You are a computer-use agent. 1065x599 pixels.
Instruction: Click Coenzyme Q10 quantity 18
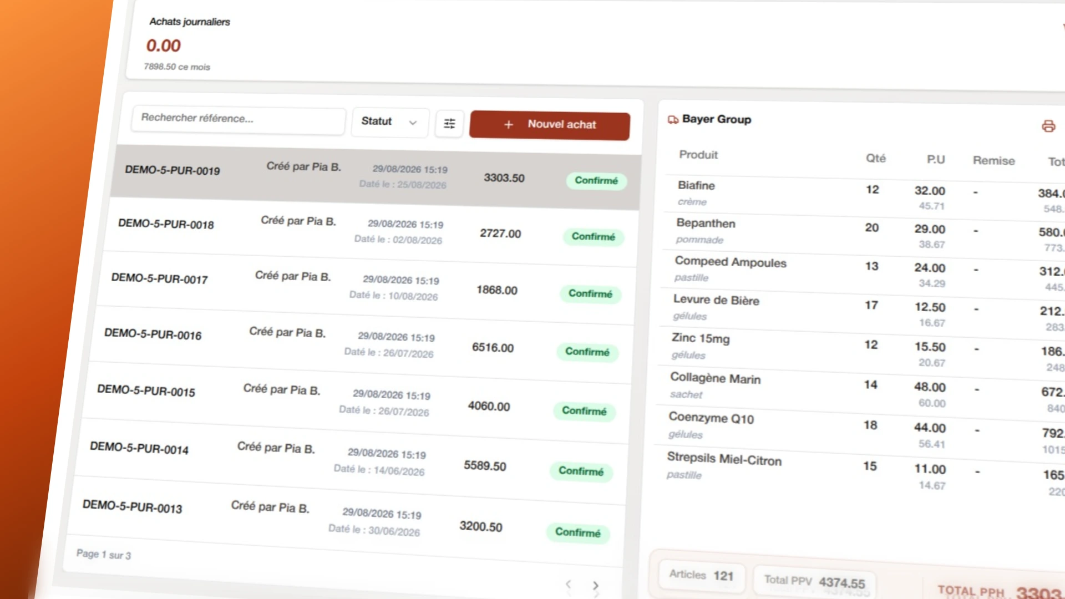point(870,425)
